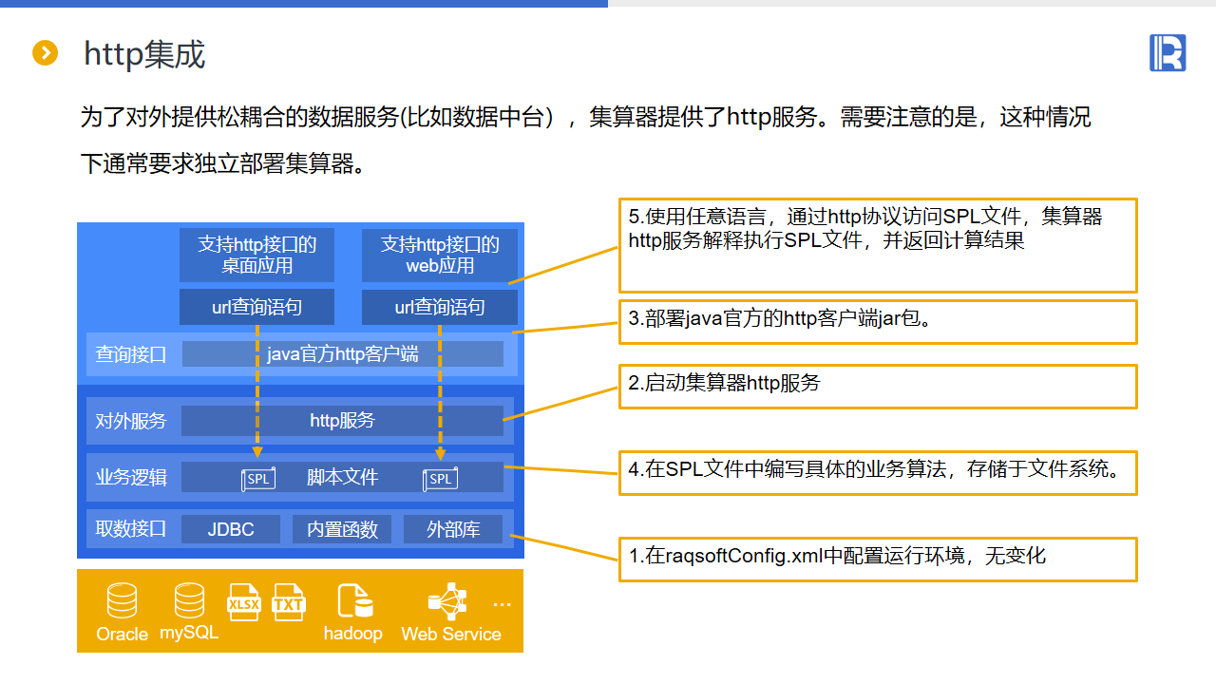The height and width of the screenshot is (684, 1216).
Task: Select the Oracle database icon
Action: 122,600
